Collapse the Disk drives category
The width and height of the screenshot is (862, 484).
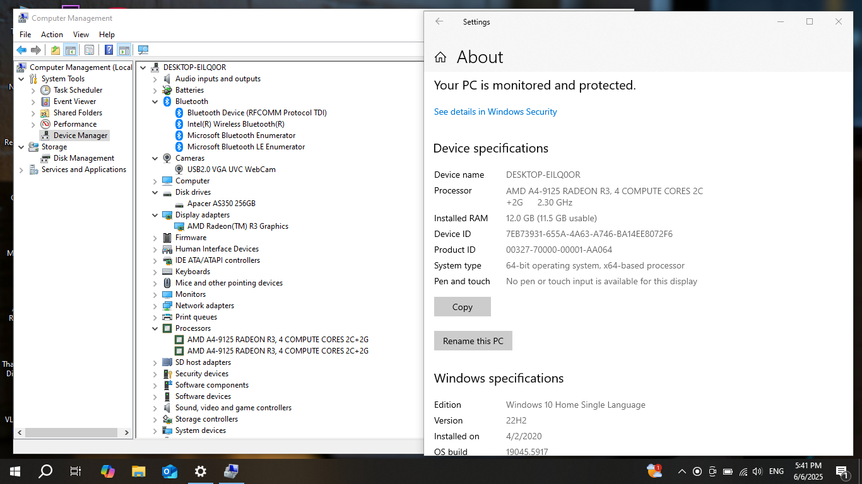tap(155, 192)
